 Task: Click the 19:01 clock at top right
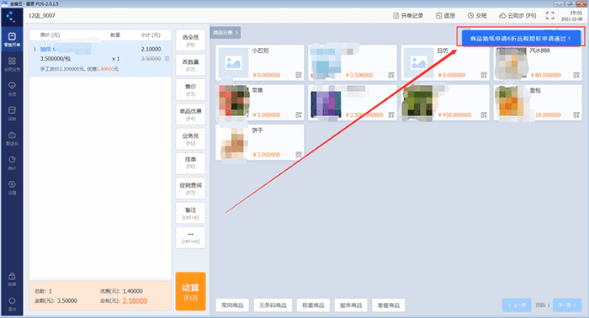click(x=576, y=13)
